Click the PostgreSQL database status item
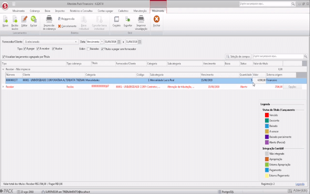Image resolution: width=310 pixels, height=194 pixels. click(x=226, y=192)
